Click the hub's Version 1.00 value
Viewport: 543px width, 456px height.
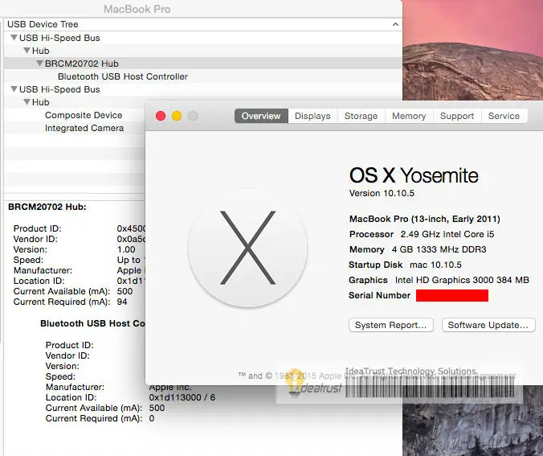click(x=126, y=249)
